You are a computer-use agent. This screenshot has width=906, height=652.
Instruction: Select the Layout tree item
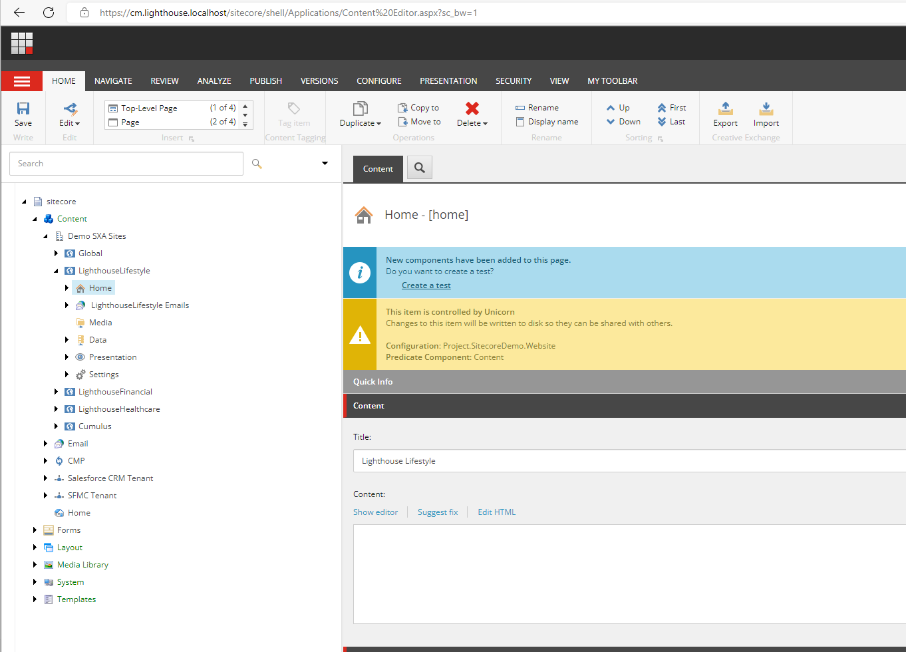pos(70,548)
